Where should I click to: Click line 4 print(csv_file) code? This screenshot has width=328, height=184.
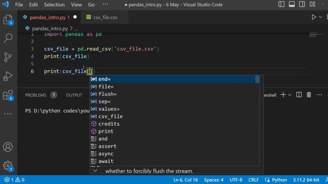click(x=67, y=56)
